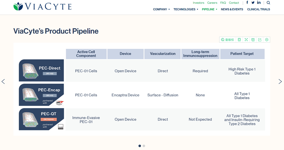Click 'PEC-01 Cells' in PEC-Encap row

tap(86, 95)
